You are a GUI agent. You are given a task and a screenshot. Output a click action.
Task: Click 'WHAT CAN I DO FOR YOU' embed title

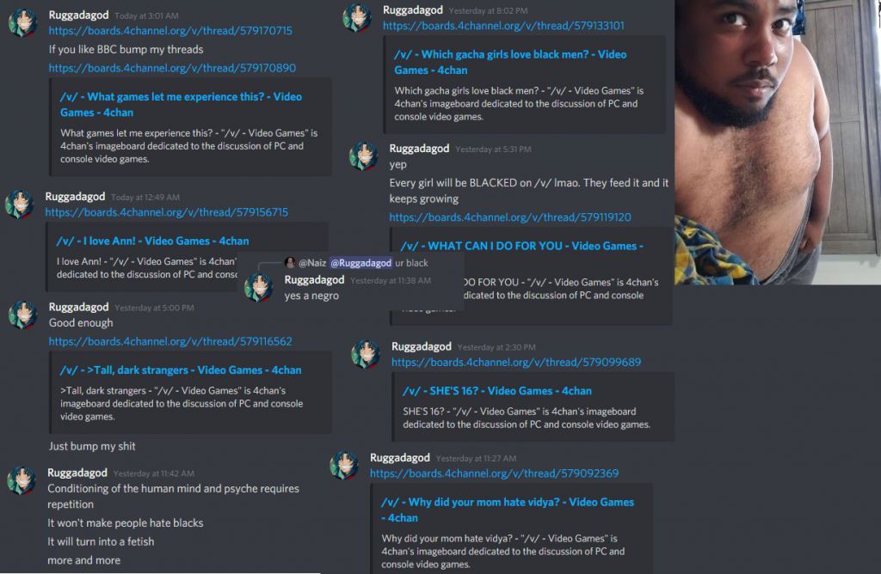[x=522, y=246]
